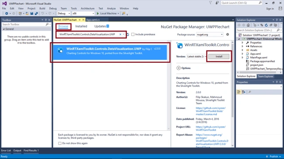The width and height of the screenshot is (284, 159).
Task: Open the Tools menu
Action: click(x=74, y=8)
